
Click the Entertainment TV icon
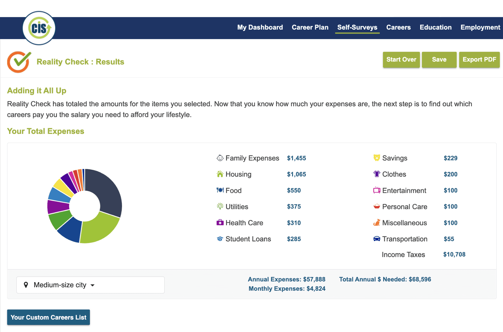pyautogui.click(x=377, y=190)
